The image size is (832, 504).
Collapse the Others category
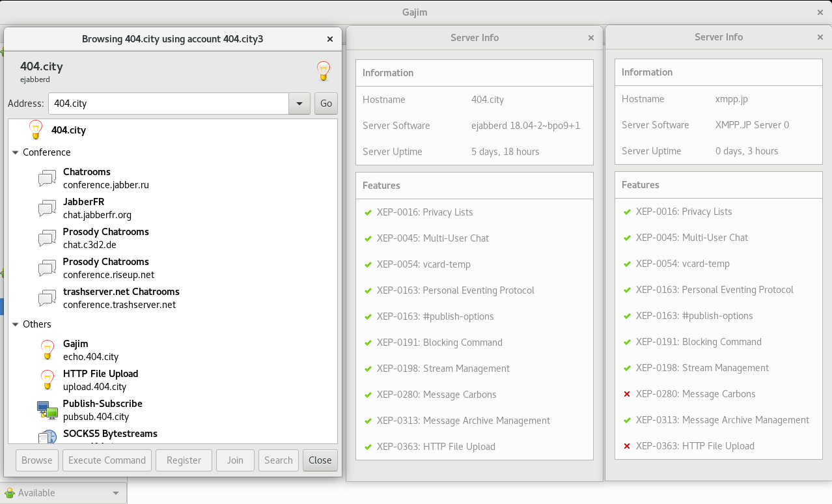click(16, 324)
